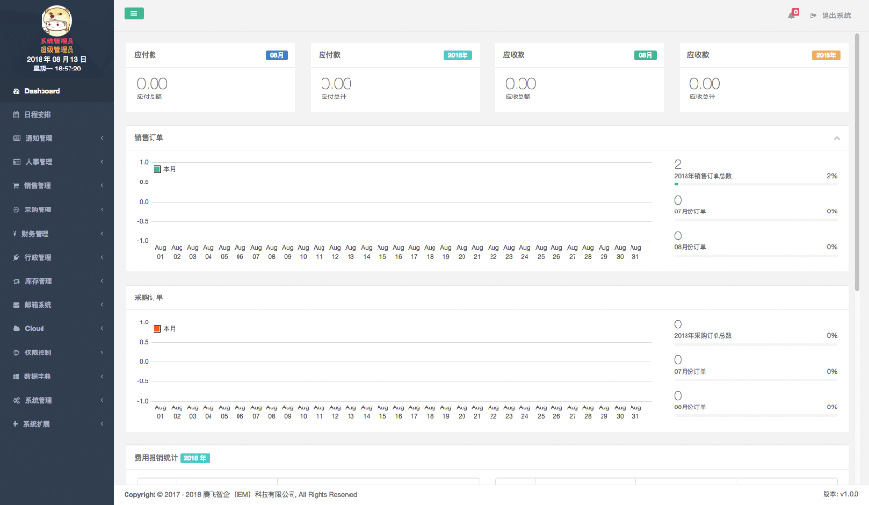869x505 pixels.
Task: Click the 邮箱系统 envelope icon
Action: tap(15, 305)
